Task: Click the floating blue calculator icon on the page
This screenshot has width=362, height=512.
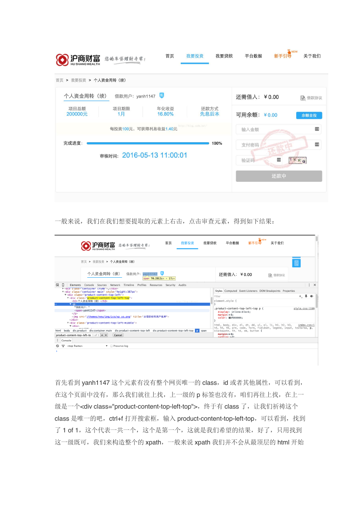Action: pos(296,263)
